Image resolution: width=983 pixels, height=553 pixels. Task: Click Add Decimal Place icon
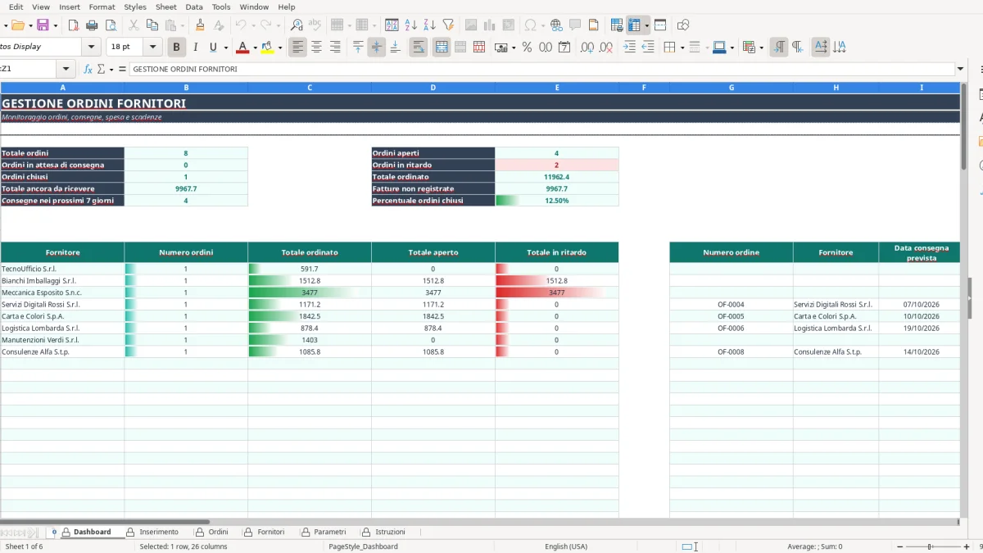point(587,48)
